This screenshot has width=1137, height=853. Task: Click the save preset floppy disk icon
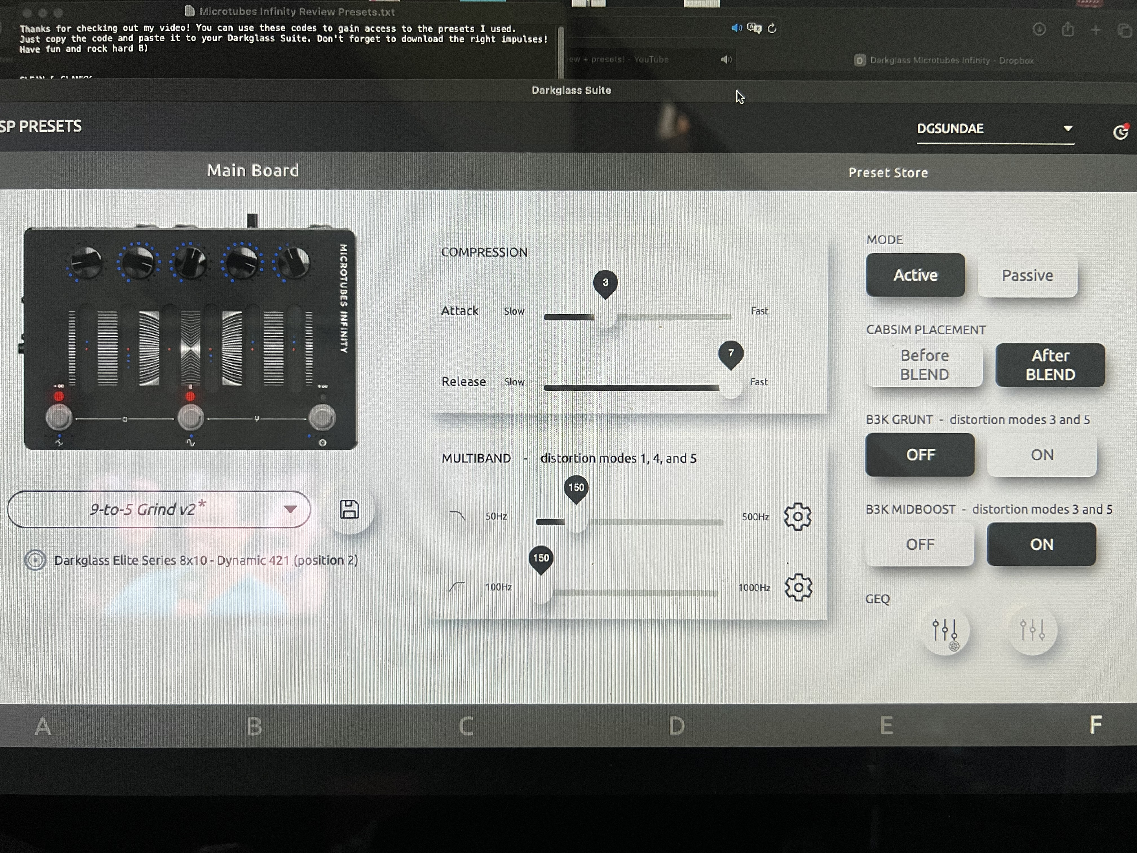[349, 509]
